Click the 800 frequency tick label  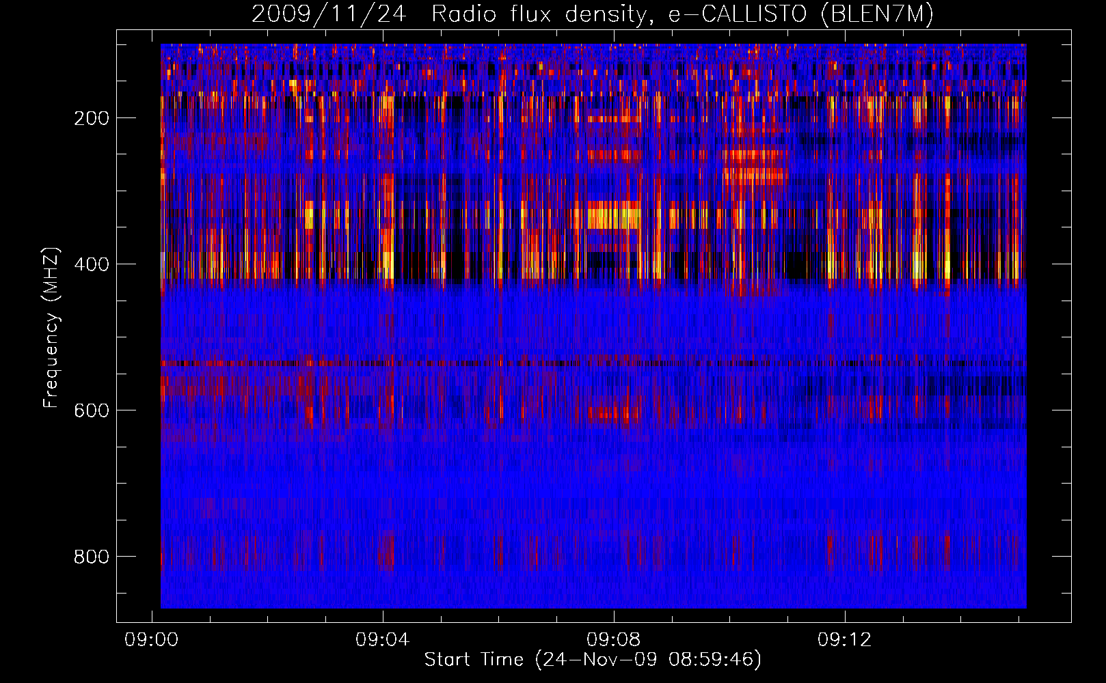pyautogui.click(x=92, y=557)
